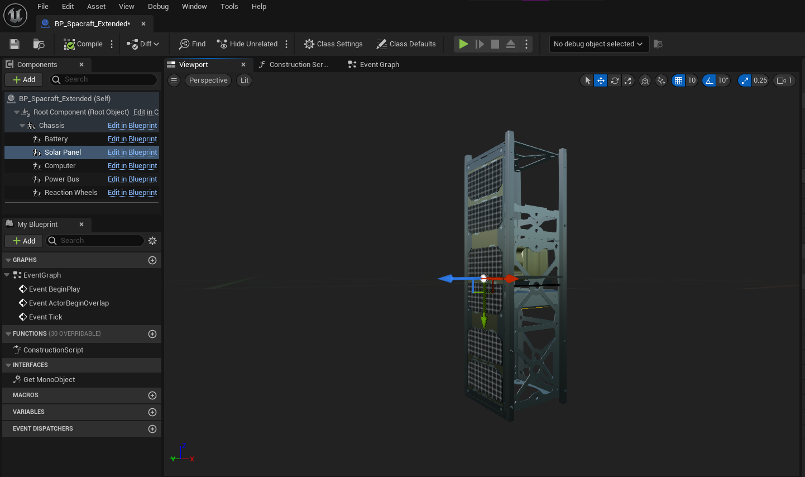Add a new graph with plus icon
Viewport: 805px width, 477px height.
click(152, 260)
